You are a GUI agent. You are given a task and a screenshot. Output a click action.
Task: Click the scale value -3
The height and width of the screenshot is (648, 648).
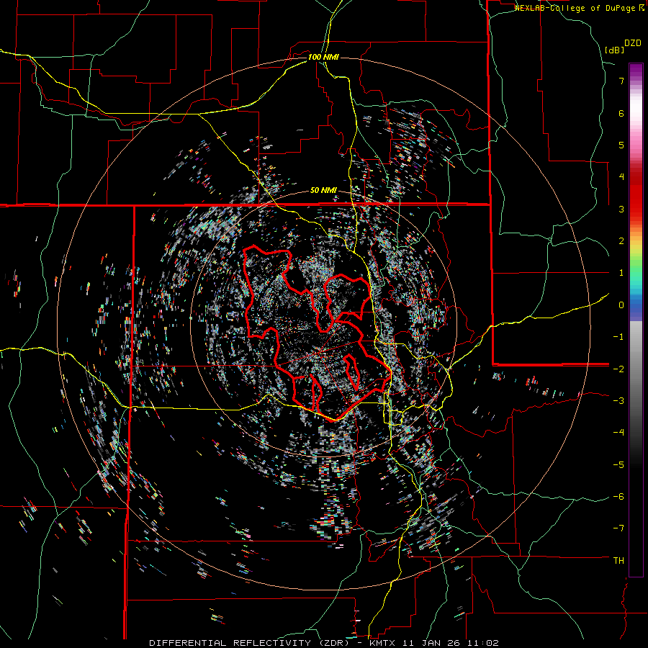(x=618, y=401)
